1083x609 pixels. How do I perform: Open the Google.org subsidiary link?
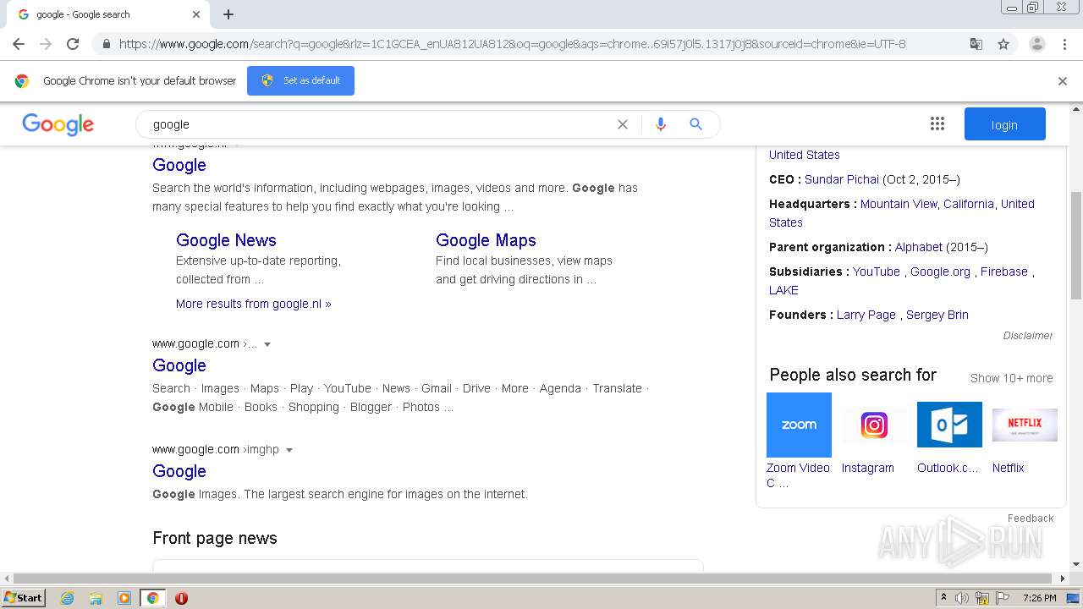(941, 272)
